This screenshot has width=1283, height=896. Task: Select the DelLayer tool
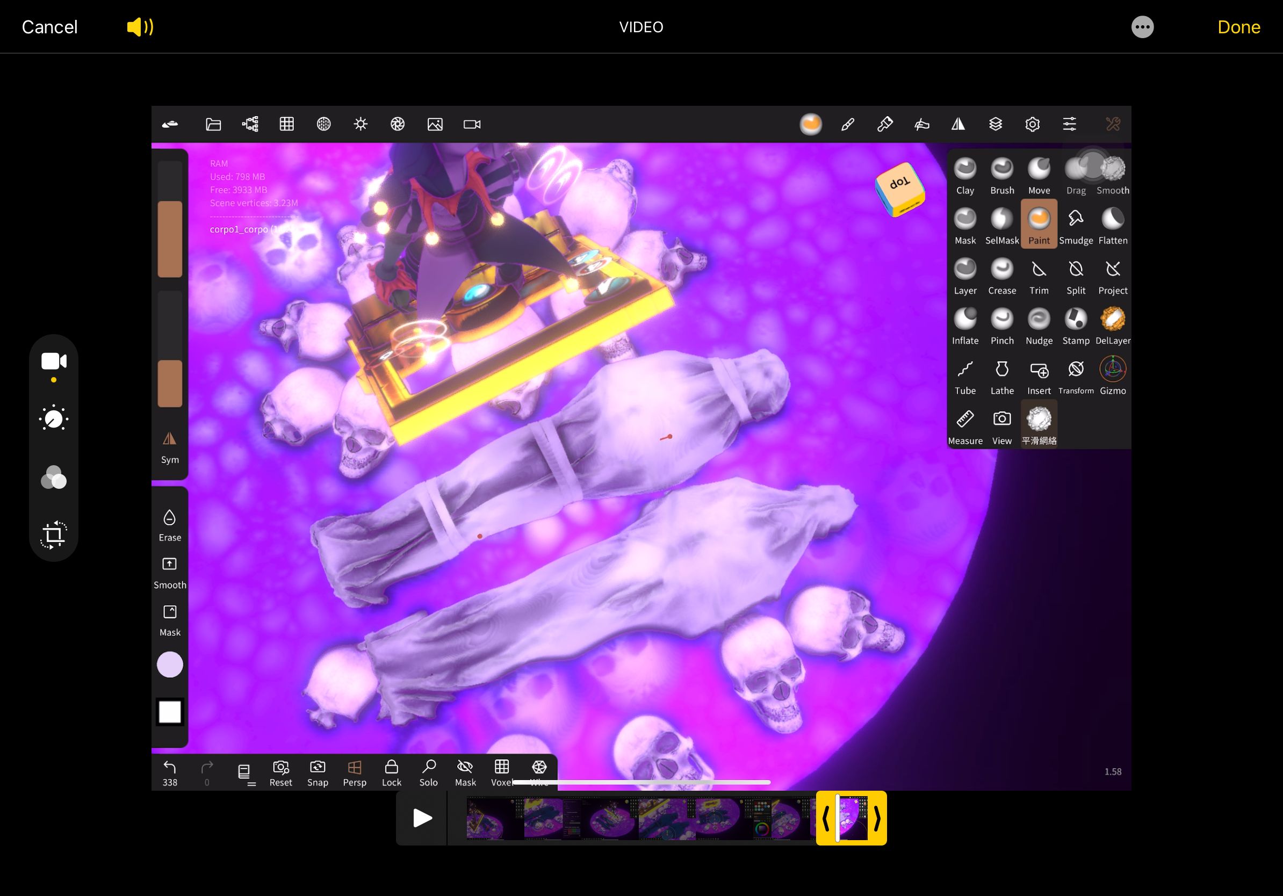[1113, 326]
